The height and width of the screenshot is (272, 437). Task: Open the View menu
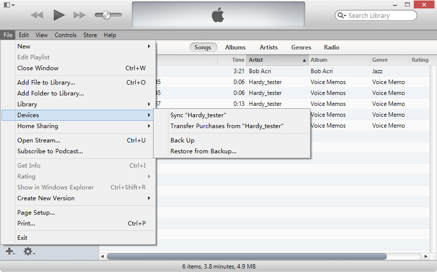tap(41, 35)
